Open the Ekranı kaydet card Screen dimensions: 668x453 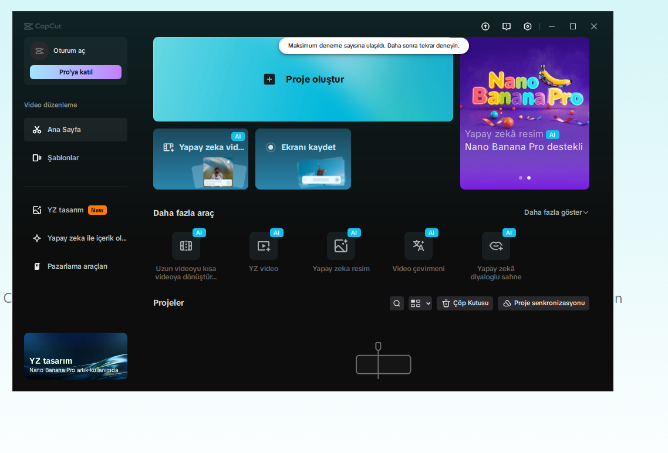coord(303,159)
